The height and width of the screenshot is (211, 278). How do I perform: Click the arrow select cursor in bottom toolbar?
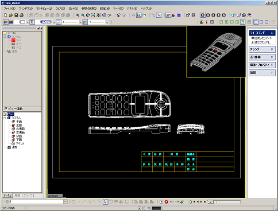(x=105, y=202)
